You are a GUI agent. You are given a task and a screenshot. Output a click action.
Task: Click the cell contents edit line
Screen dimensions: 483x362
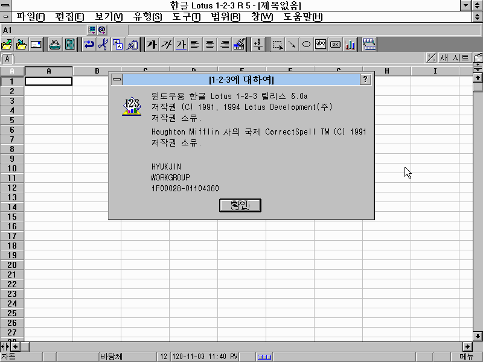[304, 30]
